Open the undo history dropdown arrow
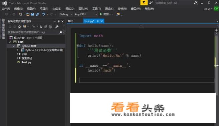Viewport: 219px width, 126px height. [x=47, y=14]
